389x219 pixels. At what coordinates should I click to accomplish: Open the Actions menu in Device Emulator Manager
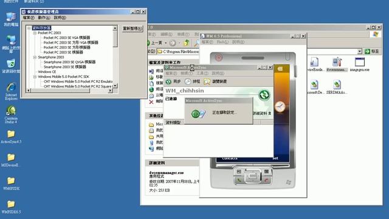click(44, 18)
